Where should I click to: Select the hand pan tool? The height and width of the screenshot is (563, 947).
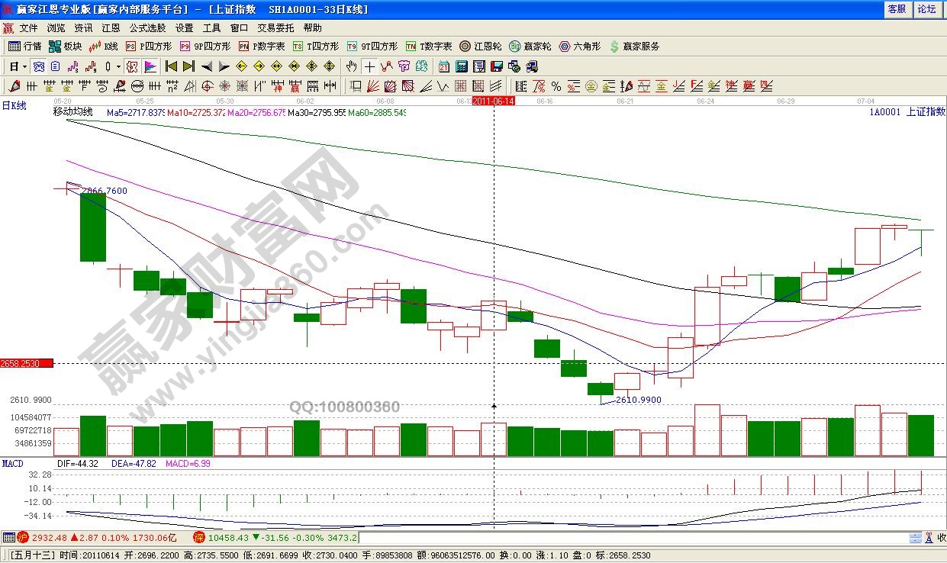[x=352, y=66]
